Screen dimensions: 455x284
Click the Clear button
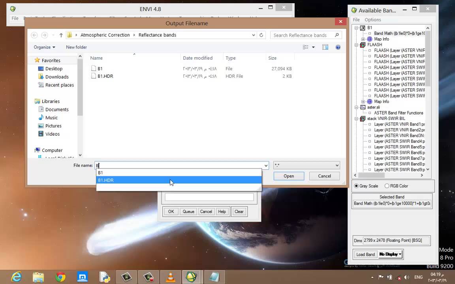[x=239, y=211]
